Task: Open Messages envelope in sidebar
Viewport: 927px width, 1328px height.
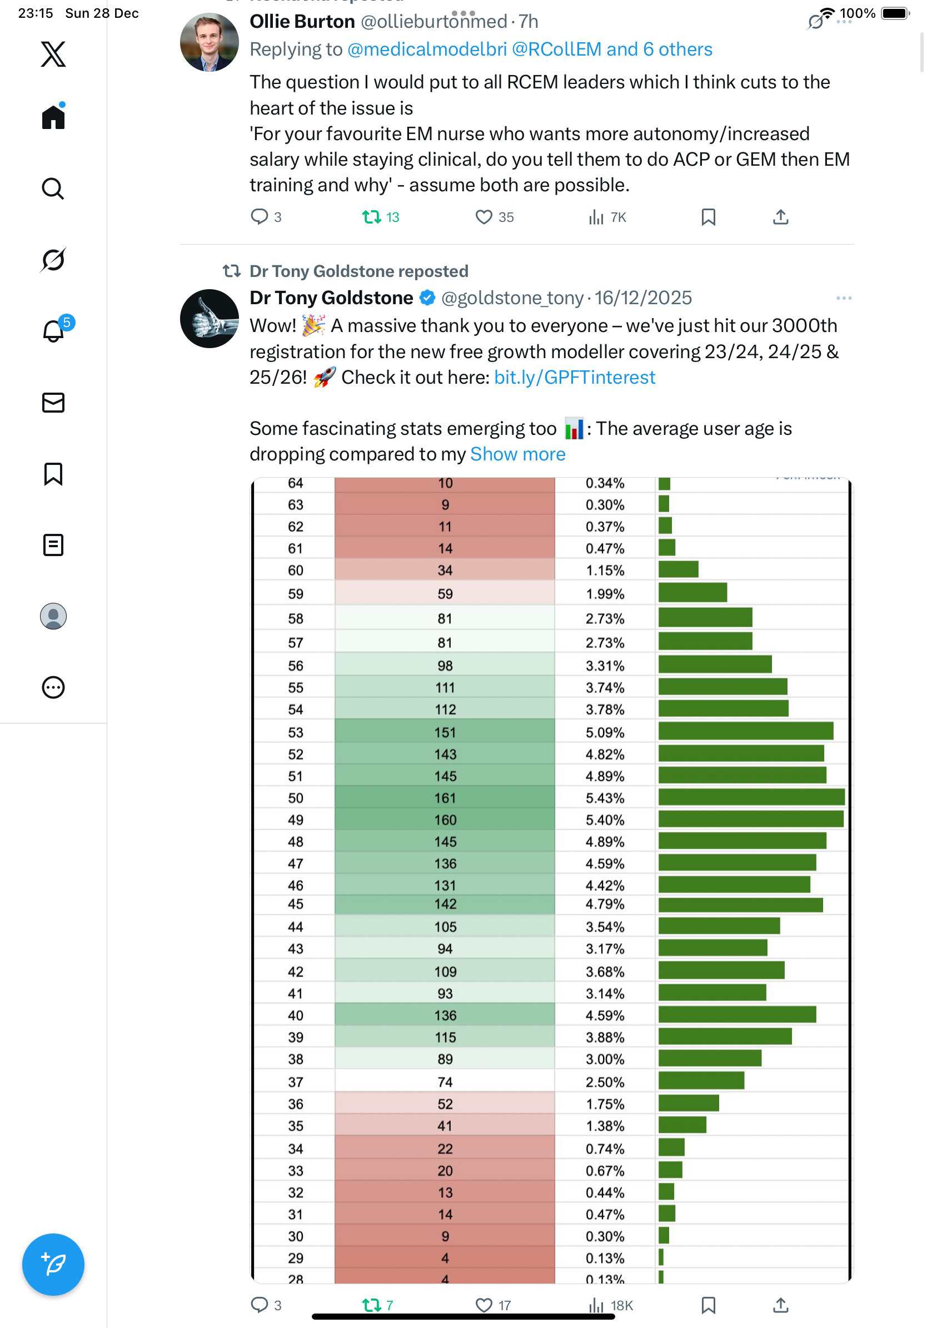Action: (x=53, y=403)
